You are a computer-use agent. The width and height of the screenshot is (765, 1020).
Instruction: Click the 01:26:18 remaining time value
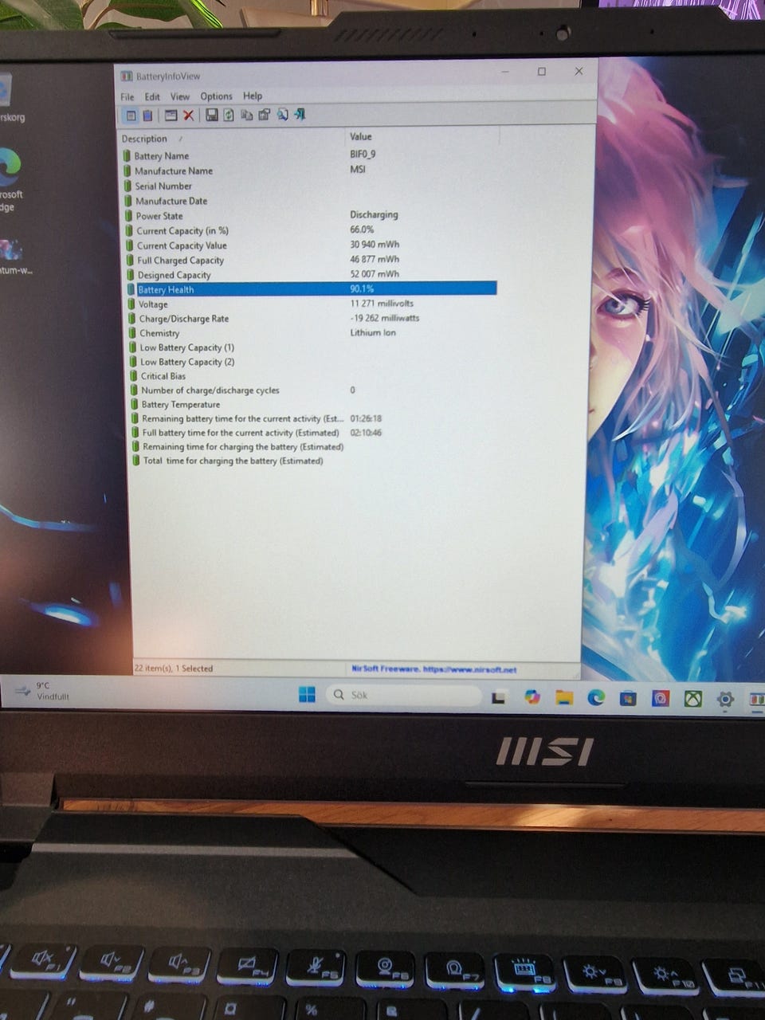pyautogui.click(x=366, y=418)
